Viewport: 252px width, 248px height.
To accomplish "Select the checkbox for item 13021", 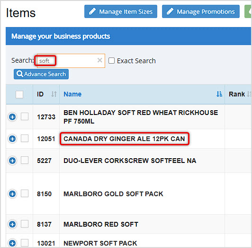I will point(25,243).
